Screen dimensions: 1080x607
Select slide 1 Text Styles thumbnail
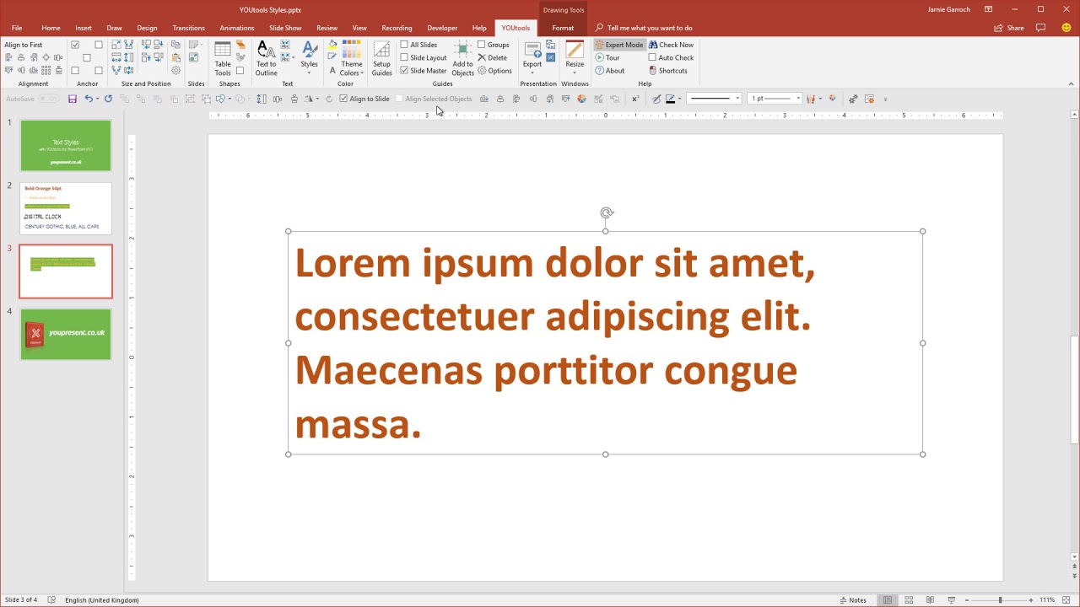(x=66, y=145)
